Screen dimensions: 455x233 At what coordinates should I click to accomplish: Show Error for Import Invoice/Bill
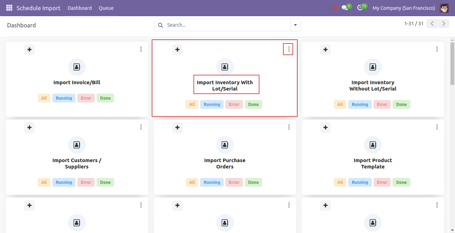pyautogui.click(x=86, y=98)
